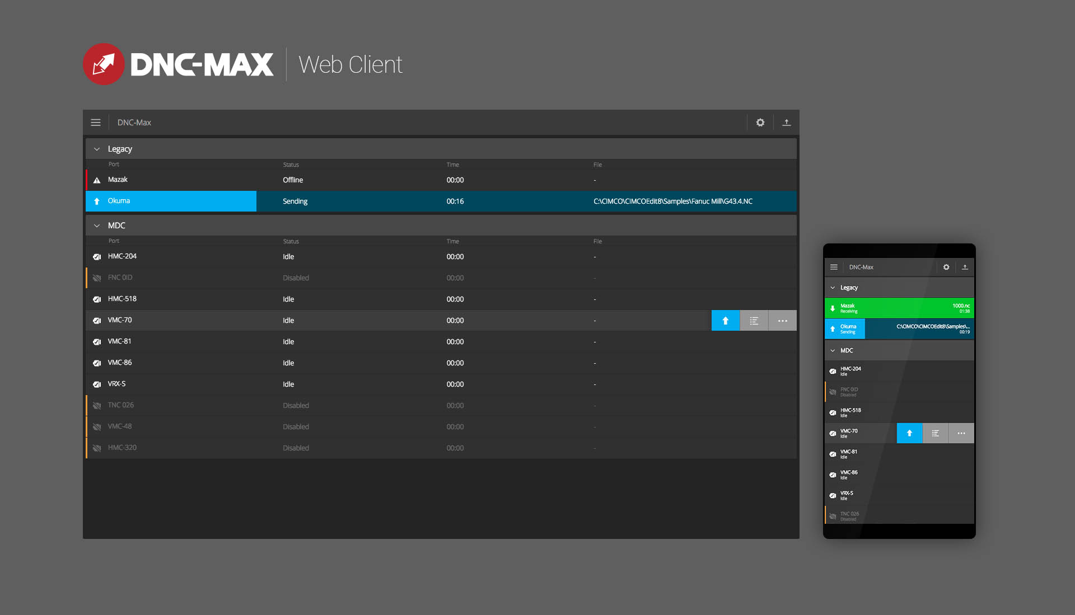Open gear settings in mobile view
The width and height of the screenshot is (1075, 615).
[946, 267]
